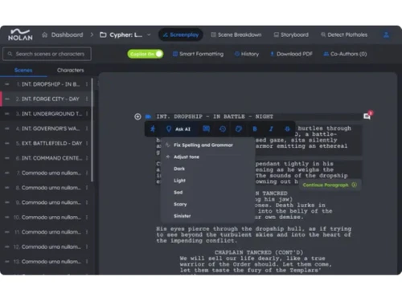Click the Ask AI lightbulb button
This screenshot has width=402, height=301.
tap(178, 129)
